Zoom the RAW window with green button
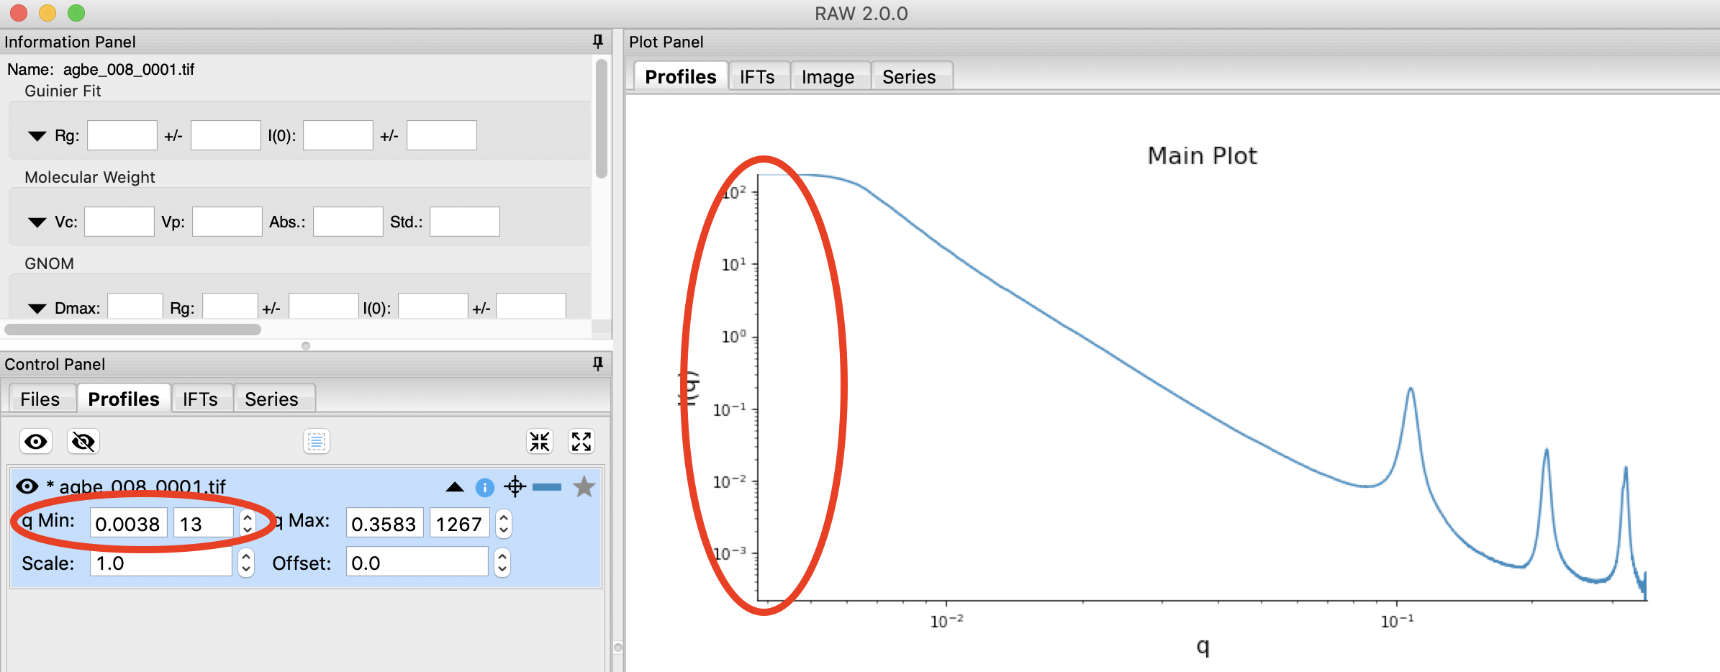The height and width of the screenshot is (672, 1720). [76, 13]
